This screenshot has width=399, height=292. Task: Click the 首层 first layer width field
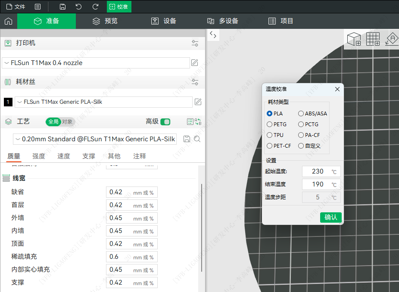[132, 205]
